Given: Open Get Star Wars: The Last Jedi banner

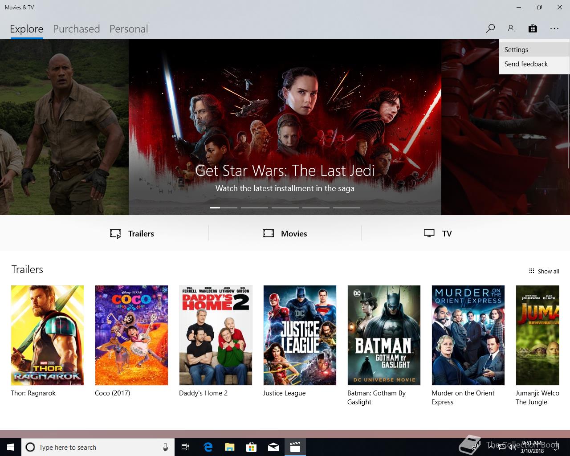Looking at the screenshot, I should click(285, 127).
